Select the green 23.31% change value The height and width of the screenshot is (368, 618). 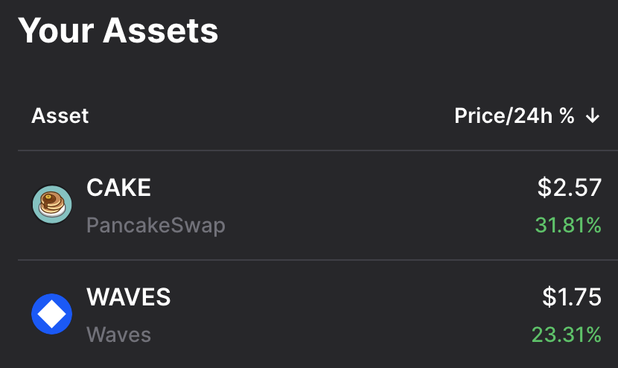(566, 334)
